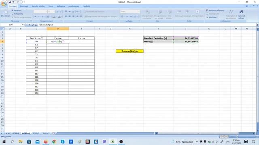Screen dimensions: 259x145
Task: Open the number format dropdown
Action: (x=139, y=12)
